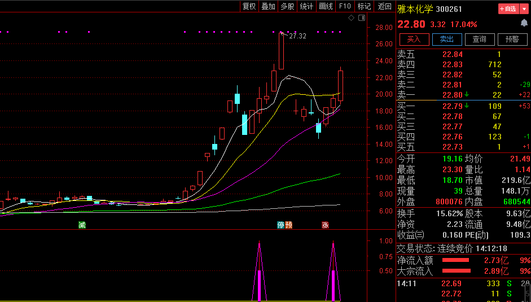
Task: Click the 交易状态 连续竞价 status line
Action: (x=452, y=248)
